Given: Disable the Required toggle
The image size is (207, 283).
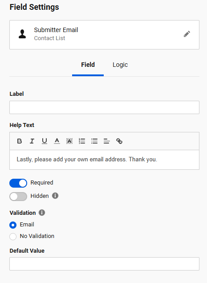Looking at the screenshot, I should (18, 183).
